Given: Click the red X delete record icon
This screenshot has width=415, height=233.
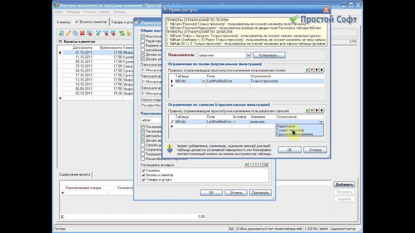Looking at the screenshot, I should point(82,33).
